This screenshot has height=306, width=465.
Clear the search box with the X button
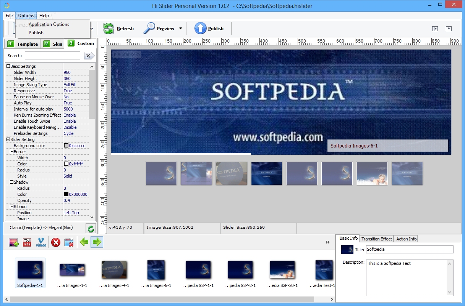click(x=89, y=56)
